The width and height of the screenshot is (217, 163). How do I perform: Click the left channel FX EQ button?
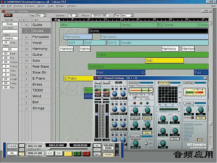[98, 90]
